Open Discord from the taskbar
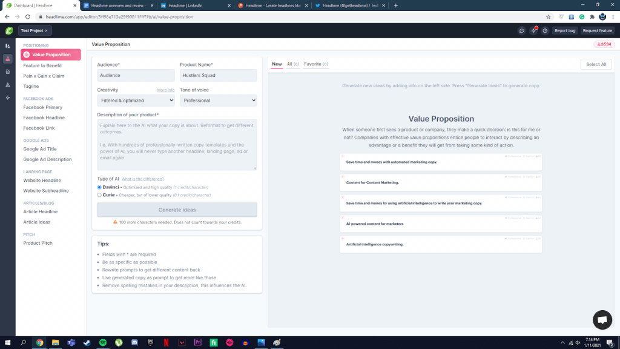Viewport: 620px width, 349px height. pyautogui.click(x=134, y=342)
